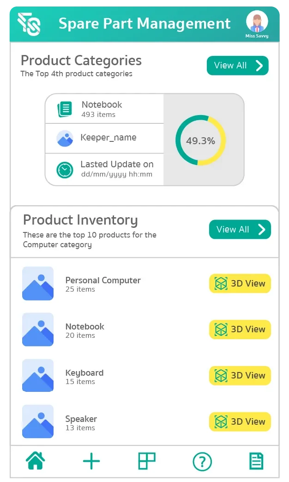Viewport: 289px width, 482px height.
Task: Tap the home icon in bottom navigation
Action: pyautogui.click(x=36, y=461)
